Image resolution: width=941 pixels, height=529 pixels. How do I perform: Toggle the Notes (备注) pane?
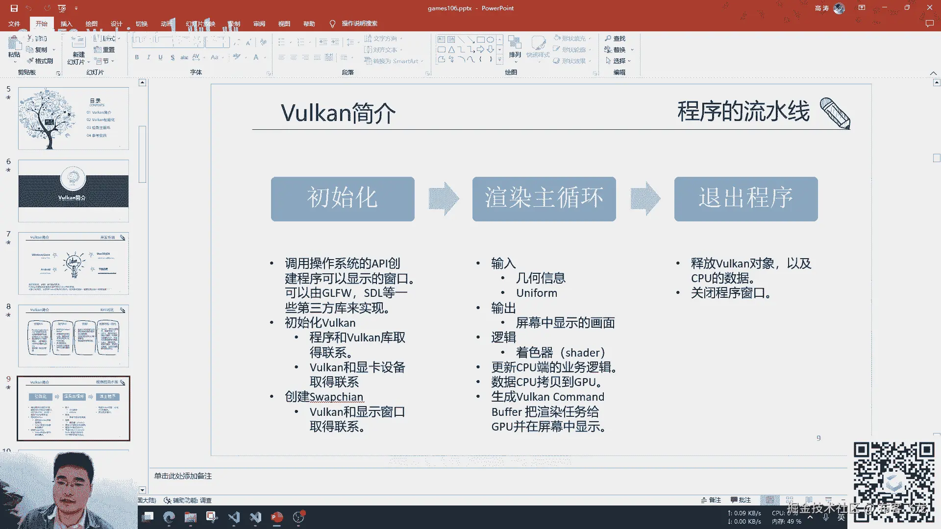pos(711,500)
